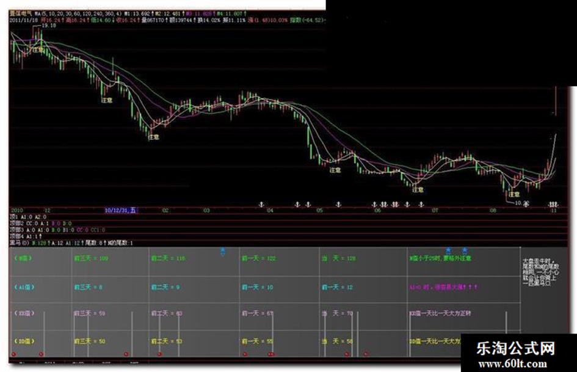
Task: Click the DD值 cell 前一天 = 55
Action: (x=258, y=341)
